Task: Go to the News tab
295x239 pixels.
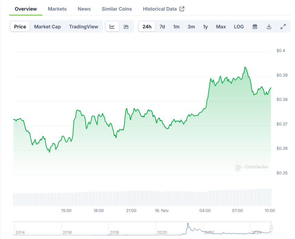Action: click(x=84, y=9)
